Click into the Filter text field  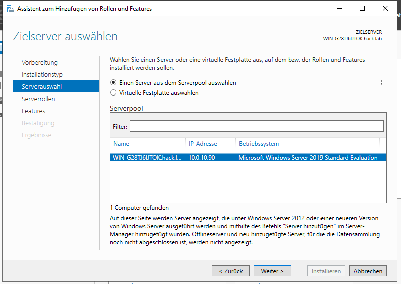[x=257, y=126]
